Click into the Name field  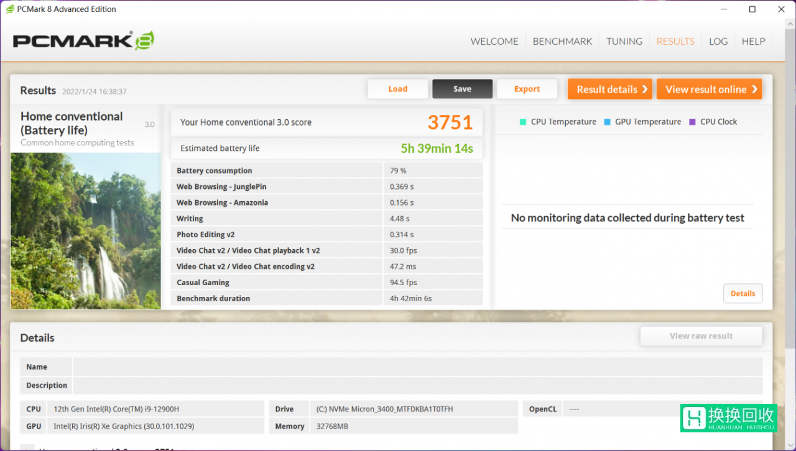coord(417,367)
